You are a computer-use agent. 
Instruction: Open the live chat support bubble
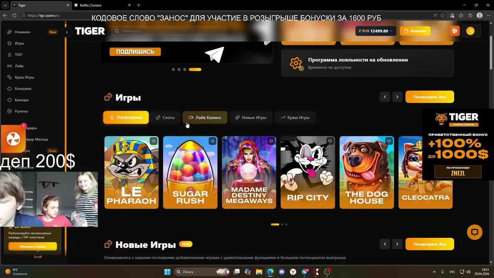click(475, 232)
